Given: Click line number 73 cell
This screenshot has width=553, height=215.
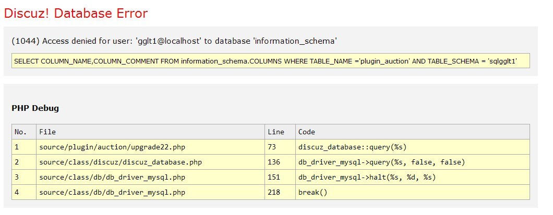Looking at the screenshot, I should [x=280, y=147].
